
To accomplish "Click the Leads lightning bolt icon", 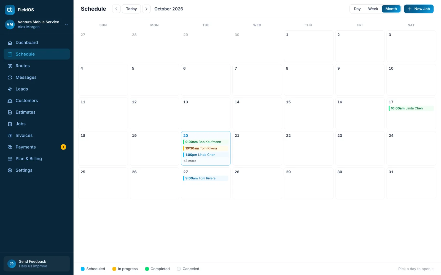I will [x=10, y=89].
